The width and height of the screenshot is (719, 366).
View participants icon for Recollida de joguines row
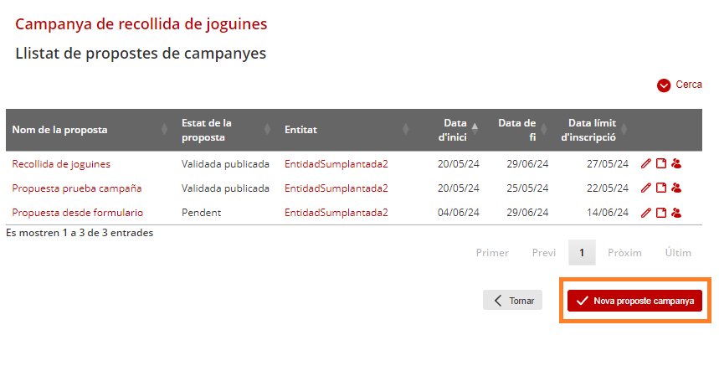click(x=676, y=164)
